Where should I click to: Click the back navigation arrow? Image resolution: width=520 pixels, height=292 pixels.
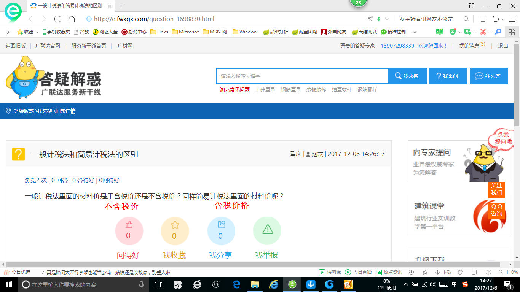[31, 19]
